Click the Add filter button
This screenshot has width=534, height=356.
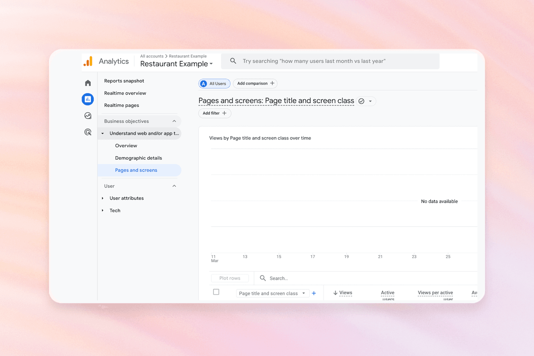click(x=215, y=113)
